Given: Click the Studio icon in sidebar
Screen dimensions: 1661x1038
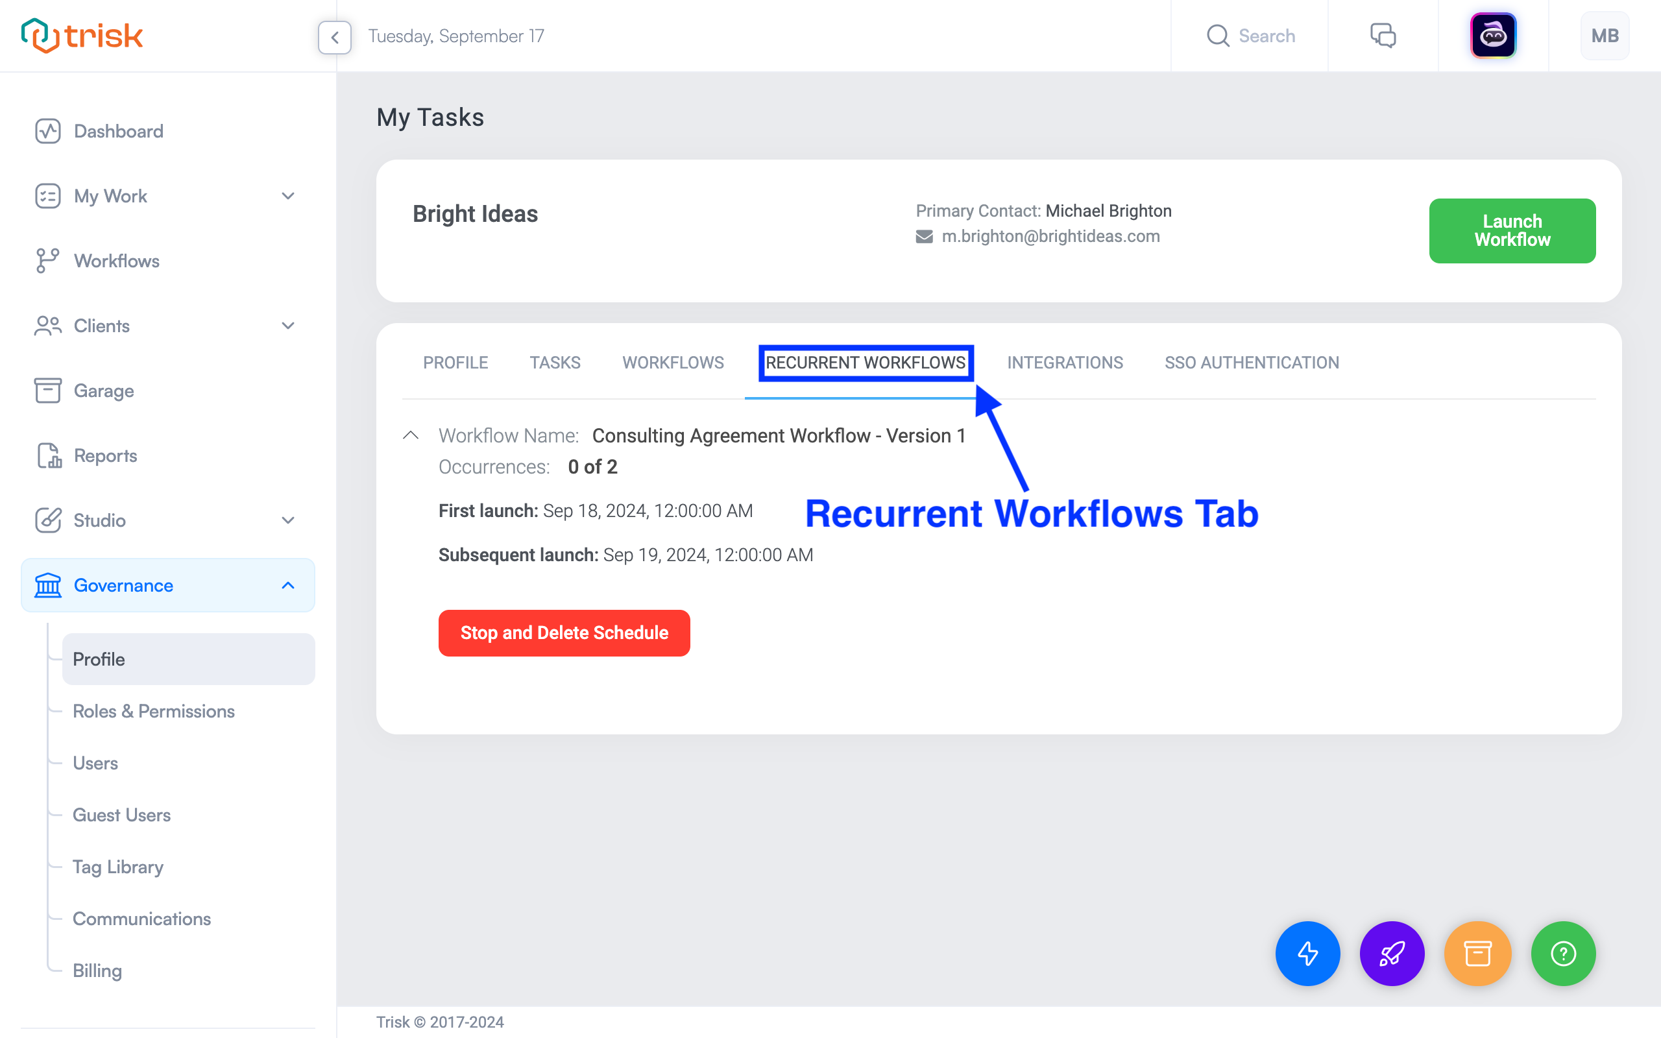Looking at the screenshot, I should click(48, 520).
